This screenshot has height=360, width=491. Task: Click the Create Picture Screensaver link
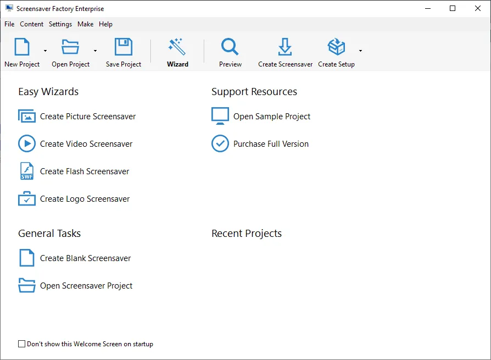point(88,117)
